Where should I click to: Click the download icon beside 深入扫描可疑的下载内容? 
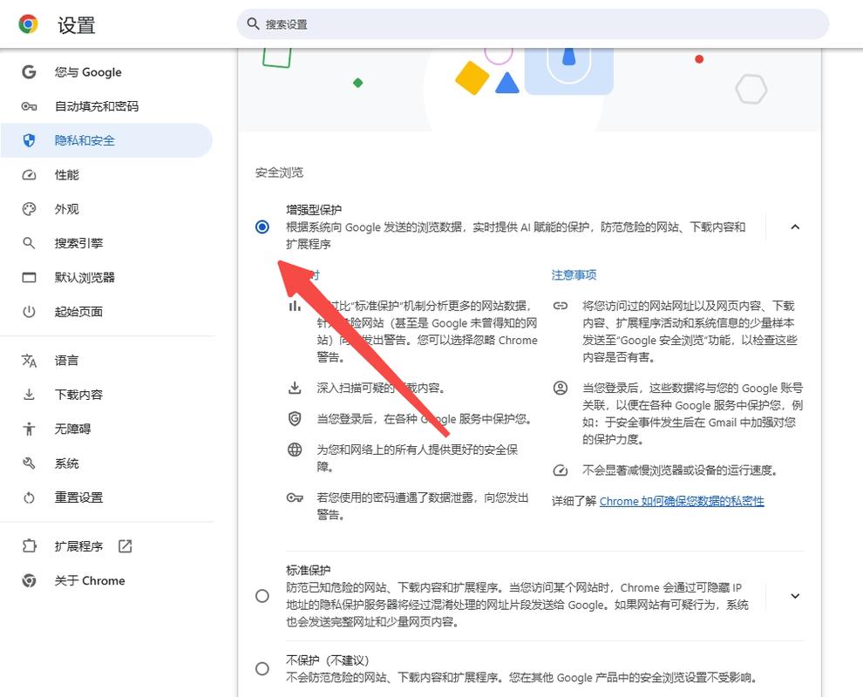click(x=295, y=388)
